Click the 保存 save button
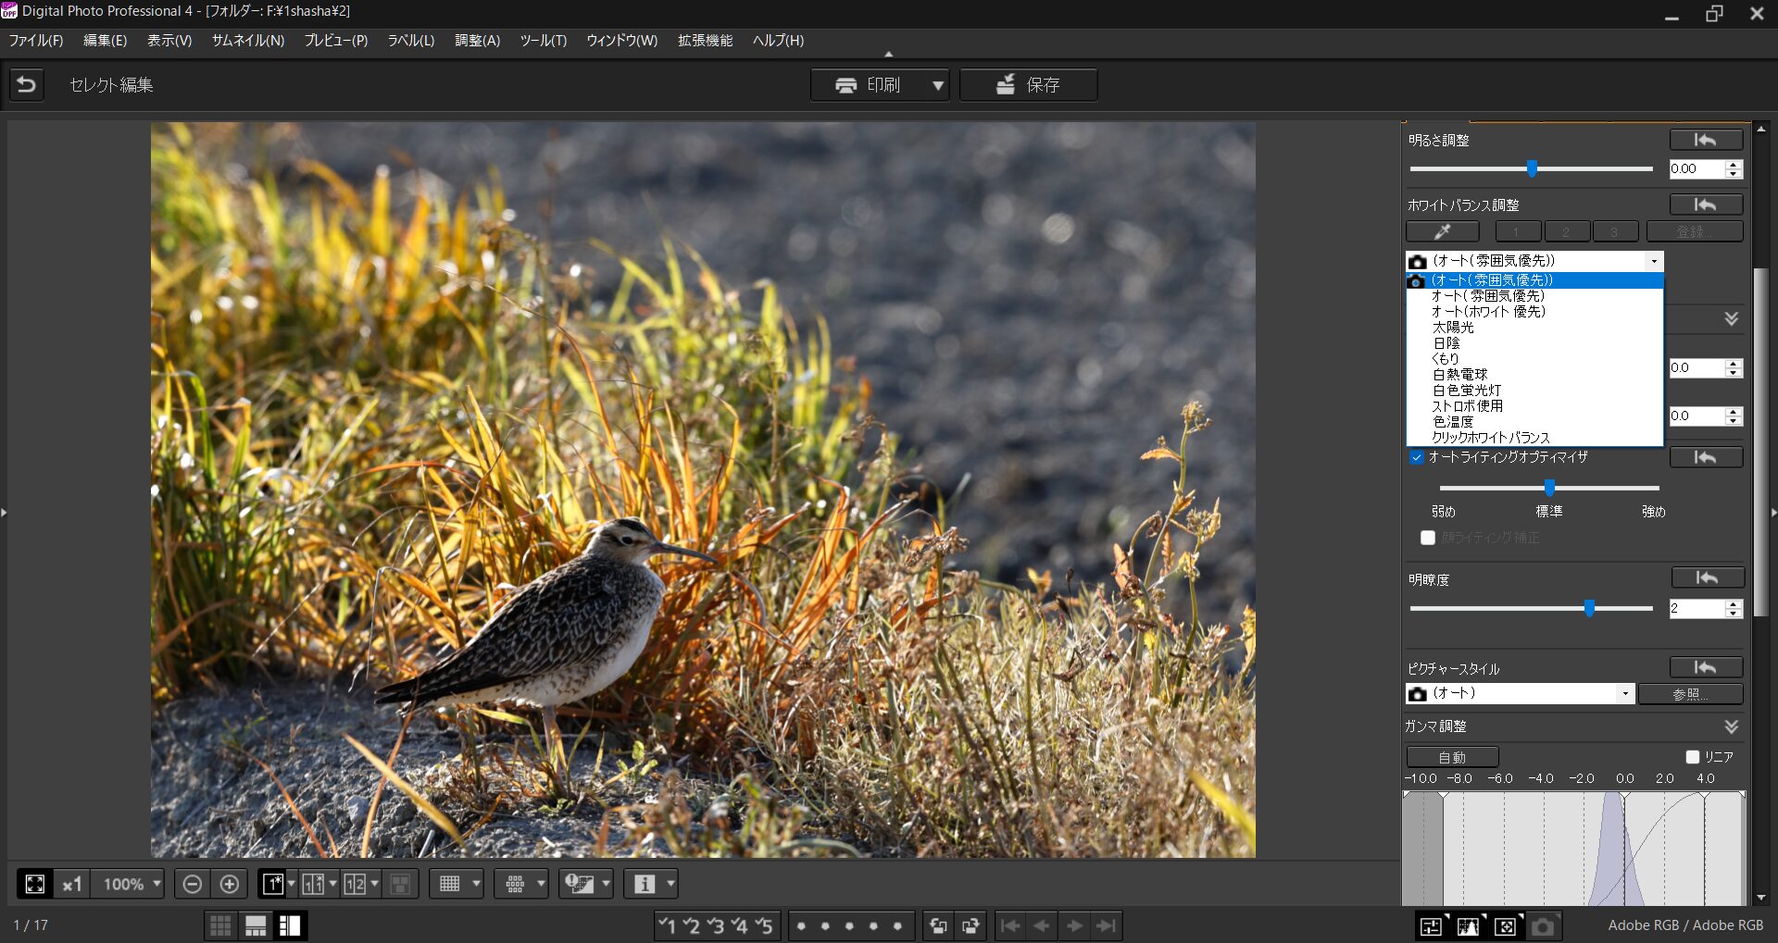Viewport: 1778px width, 943px height. [1028, 85]
